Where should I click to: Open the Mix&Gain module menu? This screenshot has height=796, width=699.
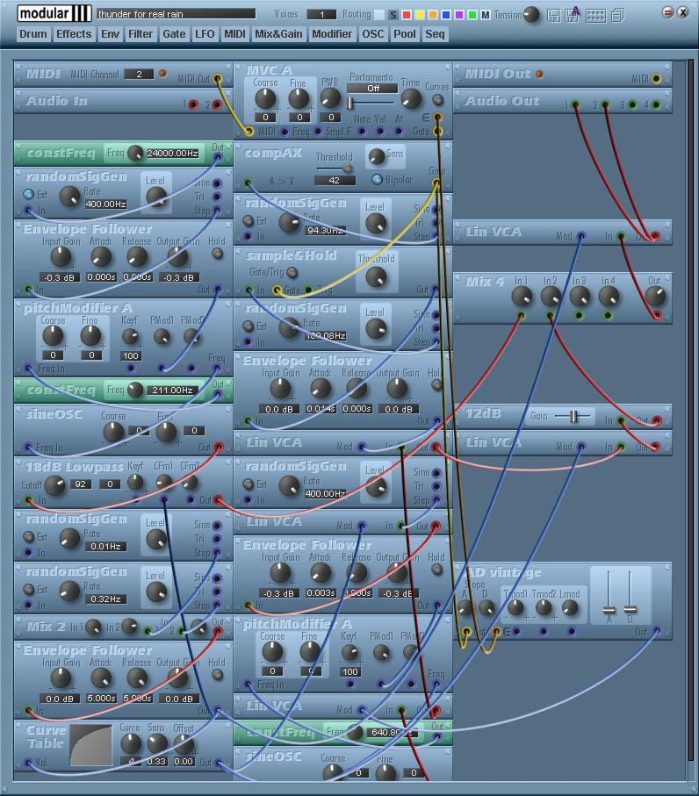[x=278, y=34]
